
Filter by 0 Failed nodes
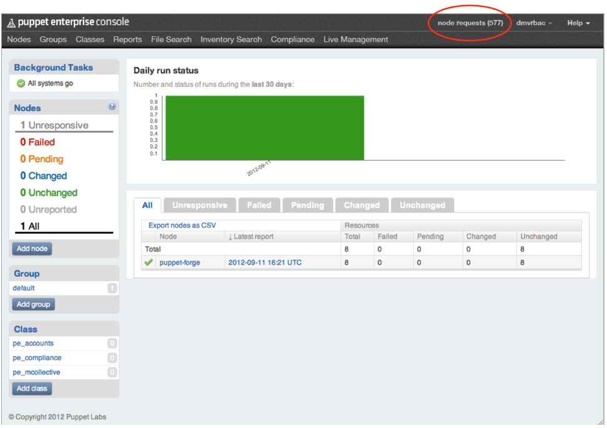pyautogui.click(x=37, y=142)
